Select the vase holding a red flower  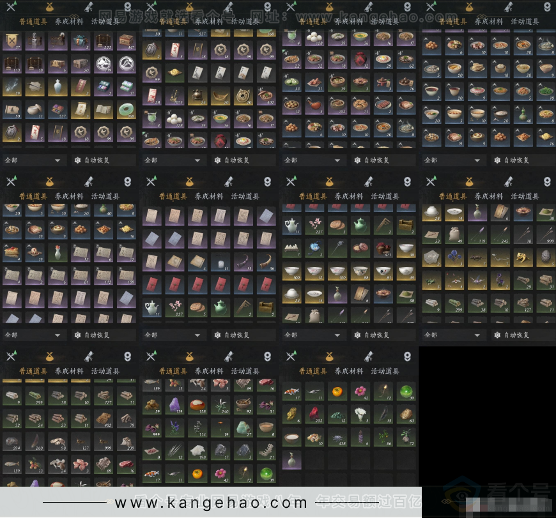(x=58, y=252)
